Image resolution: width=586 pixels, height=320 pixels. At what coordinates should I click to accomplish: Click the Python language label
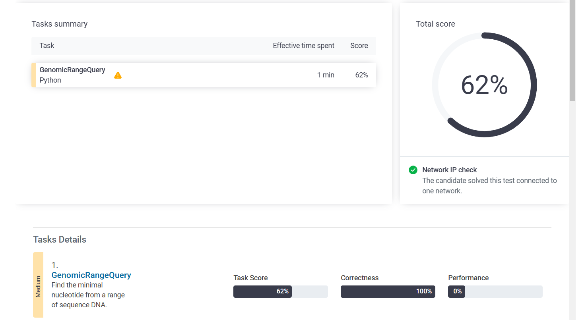(x=50, y=80)
